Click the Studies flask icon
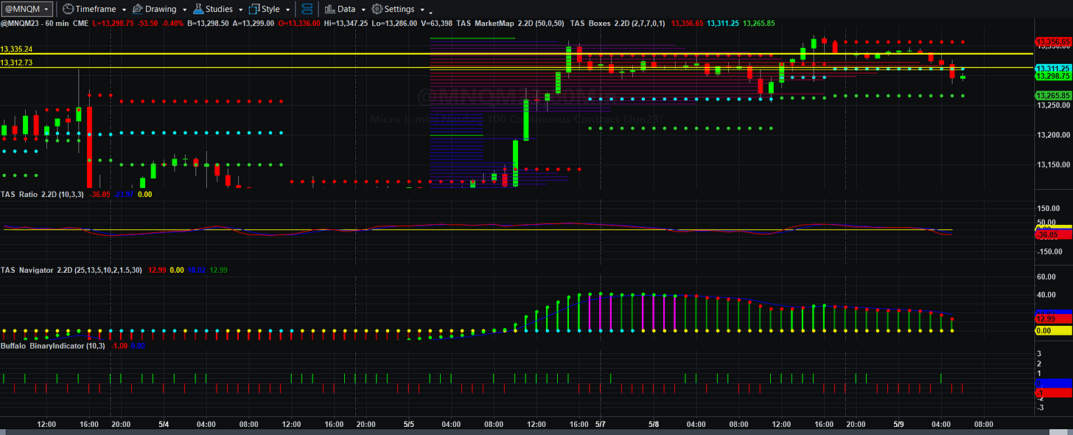 click(199, 10)
